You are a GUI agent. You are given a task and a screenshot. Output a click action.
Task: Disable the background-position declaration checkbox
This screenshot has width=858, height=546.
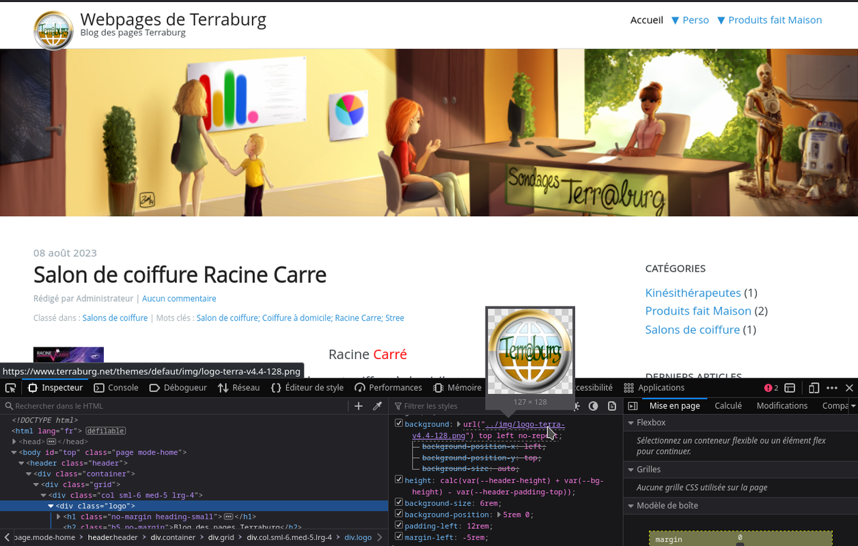coord(399,514)
